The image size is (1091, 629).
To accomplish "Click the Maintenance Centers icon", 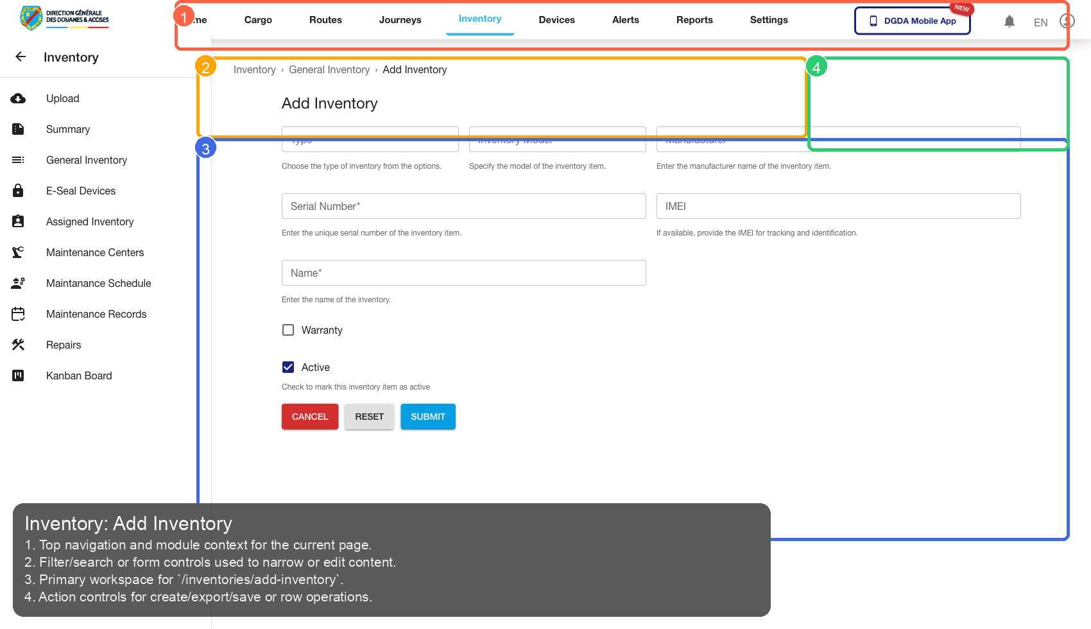I will (x=18, y=252).
